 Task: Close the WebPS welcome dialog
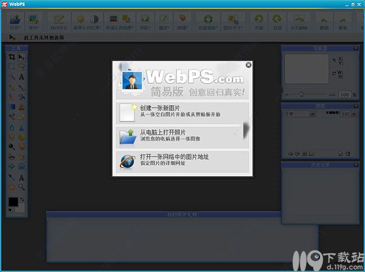248,65
